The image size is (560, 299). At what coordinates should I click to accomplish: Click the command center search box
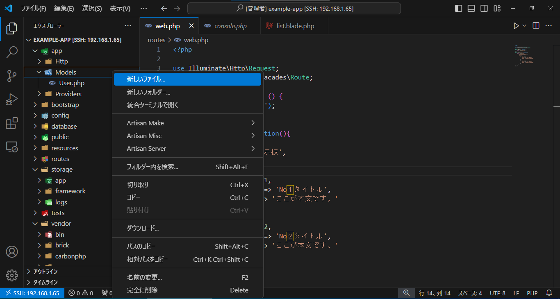point(294,9)
